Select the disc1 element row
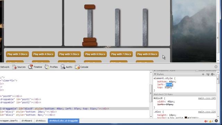 coord(75,112)
